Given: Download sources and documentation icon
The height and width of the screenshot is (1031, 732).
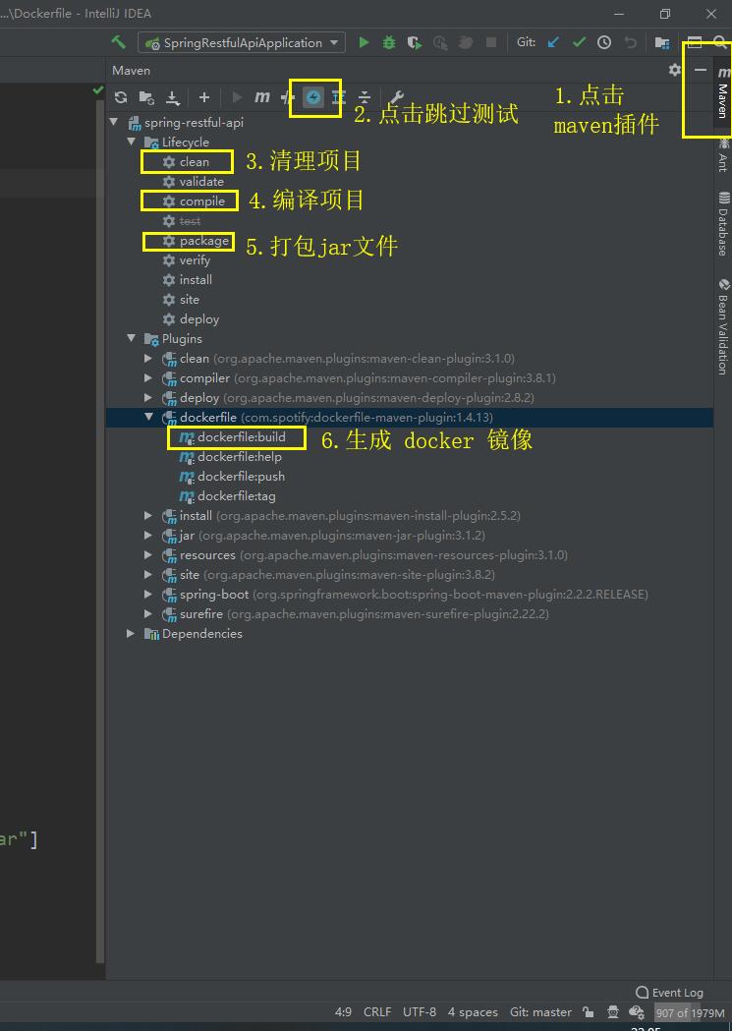Looking at the screenshot, I should click(x=172, y=98).
